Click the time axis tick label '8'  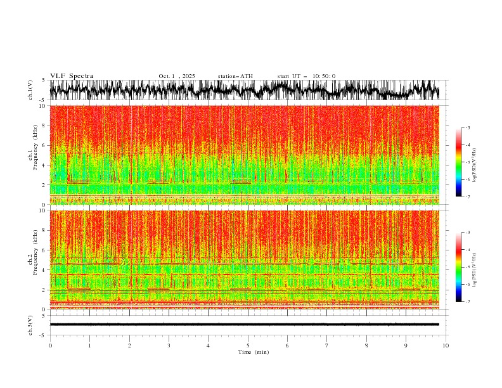366,346
